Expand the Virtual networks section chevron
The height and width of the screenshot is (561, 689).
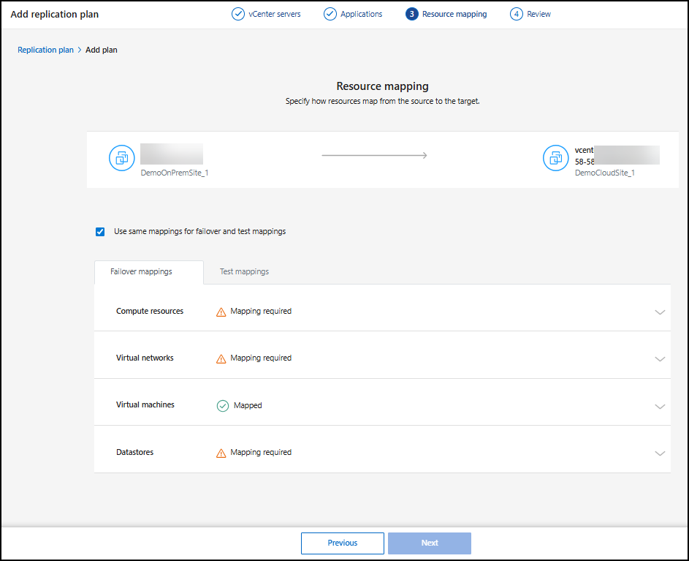pyautogui.click(x=660, y=358)
